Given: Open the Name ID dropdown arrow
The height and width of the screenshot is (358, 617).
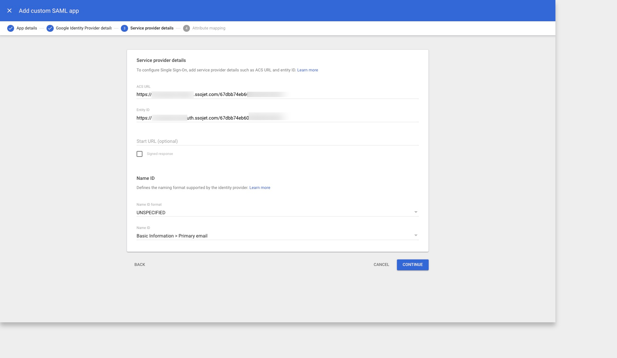Looking at the screenshot, I should (x=416, y=235).
